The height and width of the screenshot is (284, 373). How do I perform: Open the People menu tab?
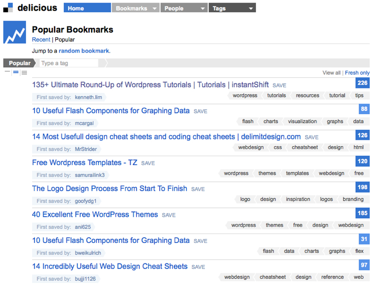point(184,8)
